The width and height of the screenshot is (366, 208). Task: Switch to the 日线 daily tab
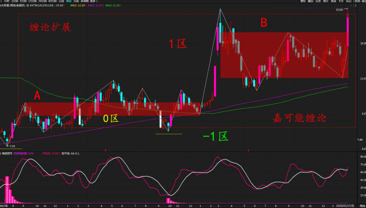point(61,1)
